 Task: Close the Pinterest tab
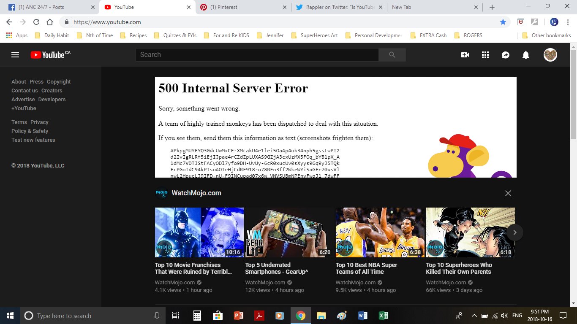coord(284,7)
